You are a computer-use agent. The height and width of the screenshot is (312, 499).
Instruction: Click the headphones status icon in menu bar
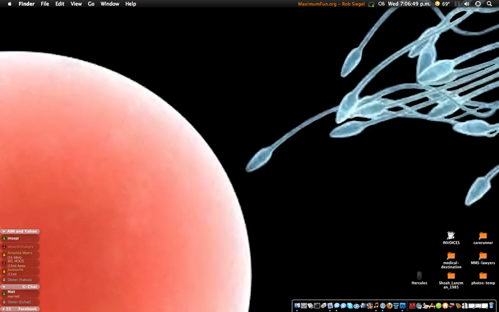coord(371,4)
